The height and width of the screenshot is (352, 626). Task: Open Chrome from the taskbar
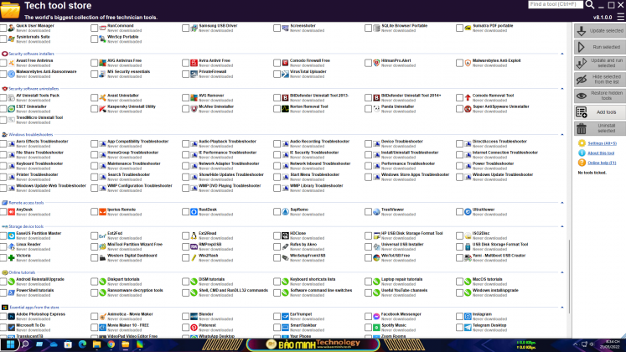tap(111, 344)
